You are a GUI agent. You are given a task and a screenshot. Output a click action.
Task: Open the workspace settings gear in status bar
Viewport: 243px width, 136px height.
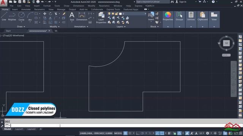point(208,133)
